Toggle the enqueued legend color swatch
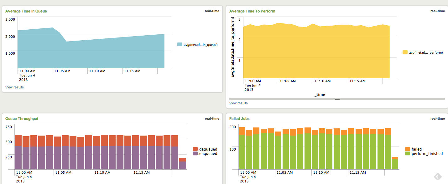This screenshot has width=448, height=184. tap(195, 154)
